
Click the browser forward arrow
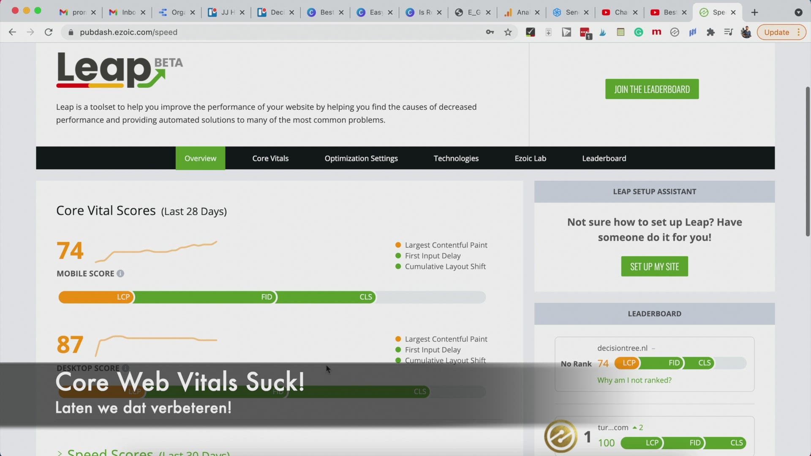[x=30, y=32]
